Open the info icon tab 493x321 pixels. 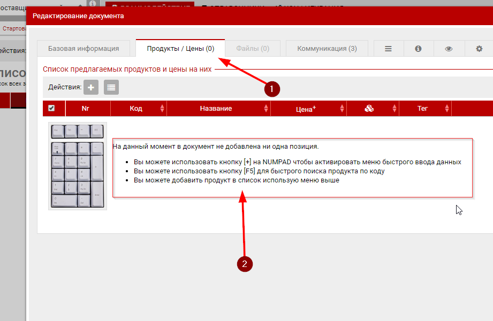[418, 49]
